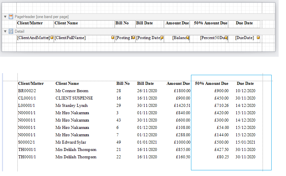Select the [DueDate] detail field
Image resolution: width=286 pixels, height=176 pixels.
point(244,39)
